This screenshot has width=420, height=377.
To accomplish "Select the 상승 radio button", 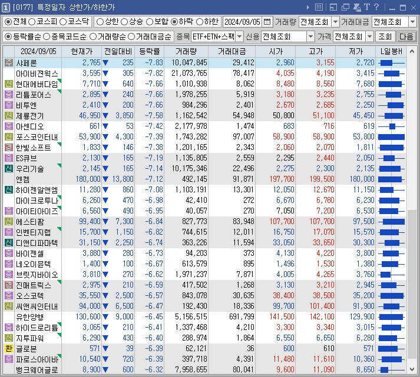I will pos(124,22).
